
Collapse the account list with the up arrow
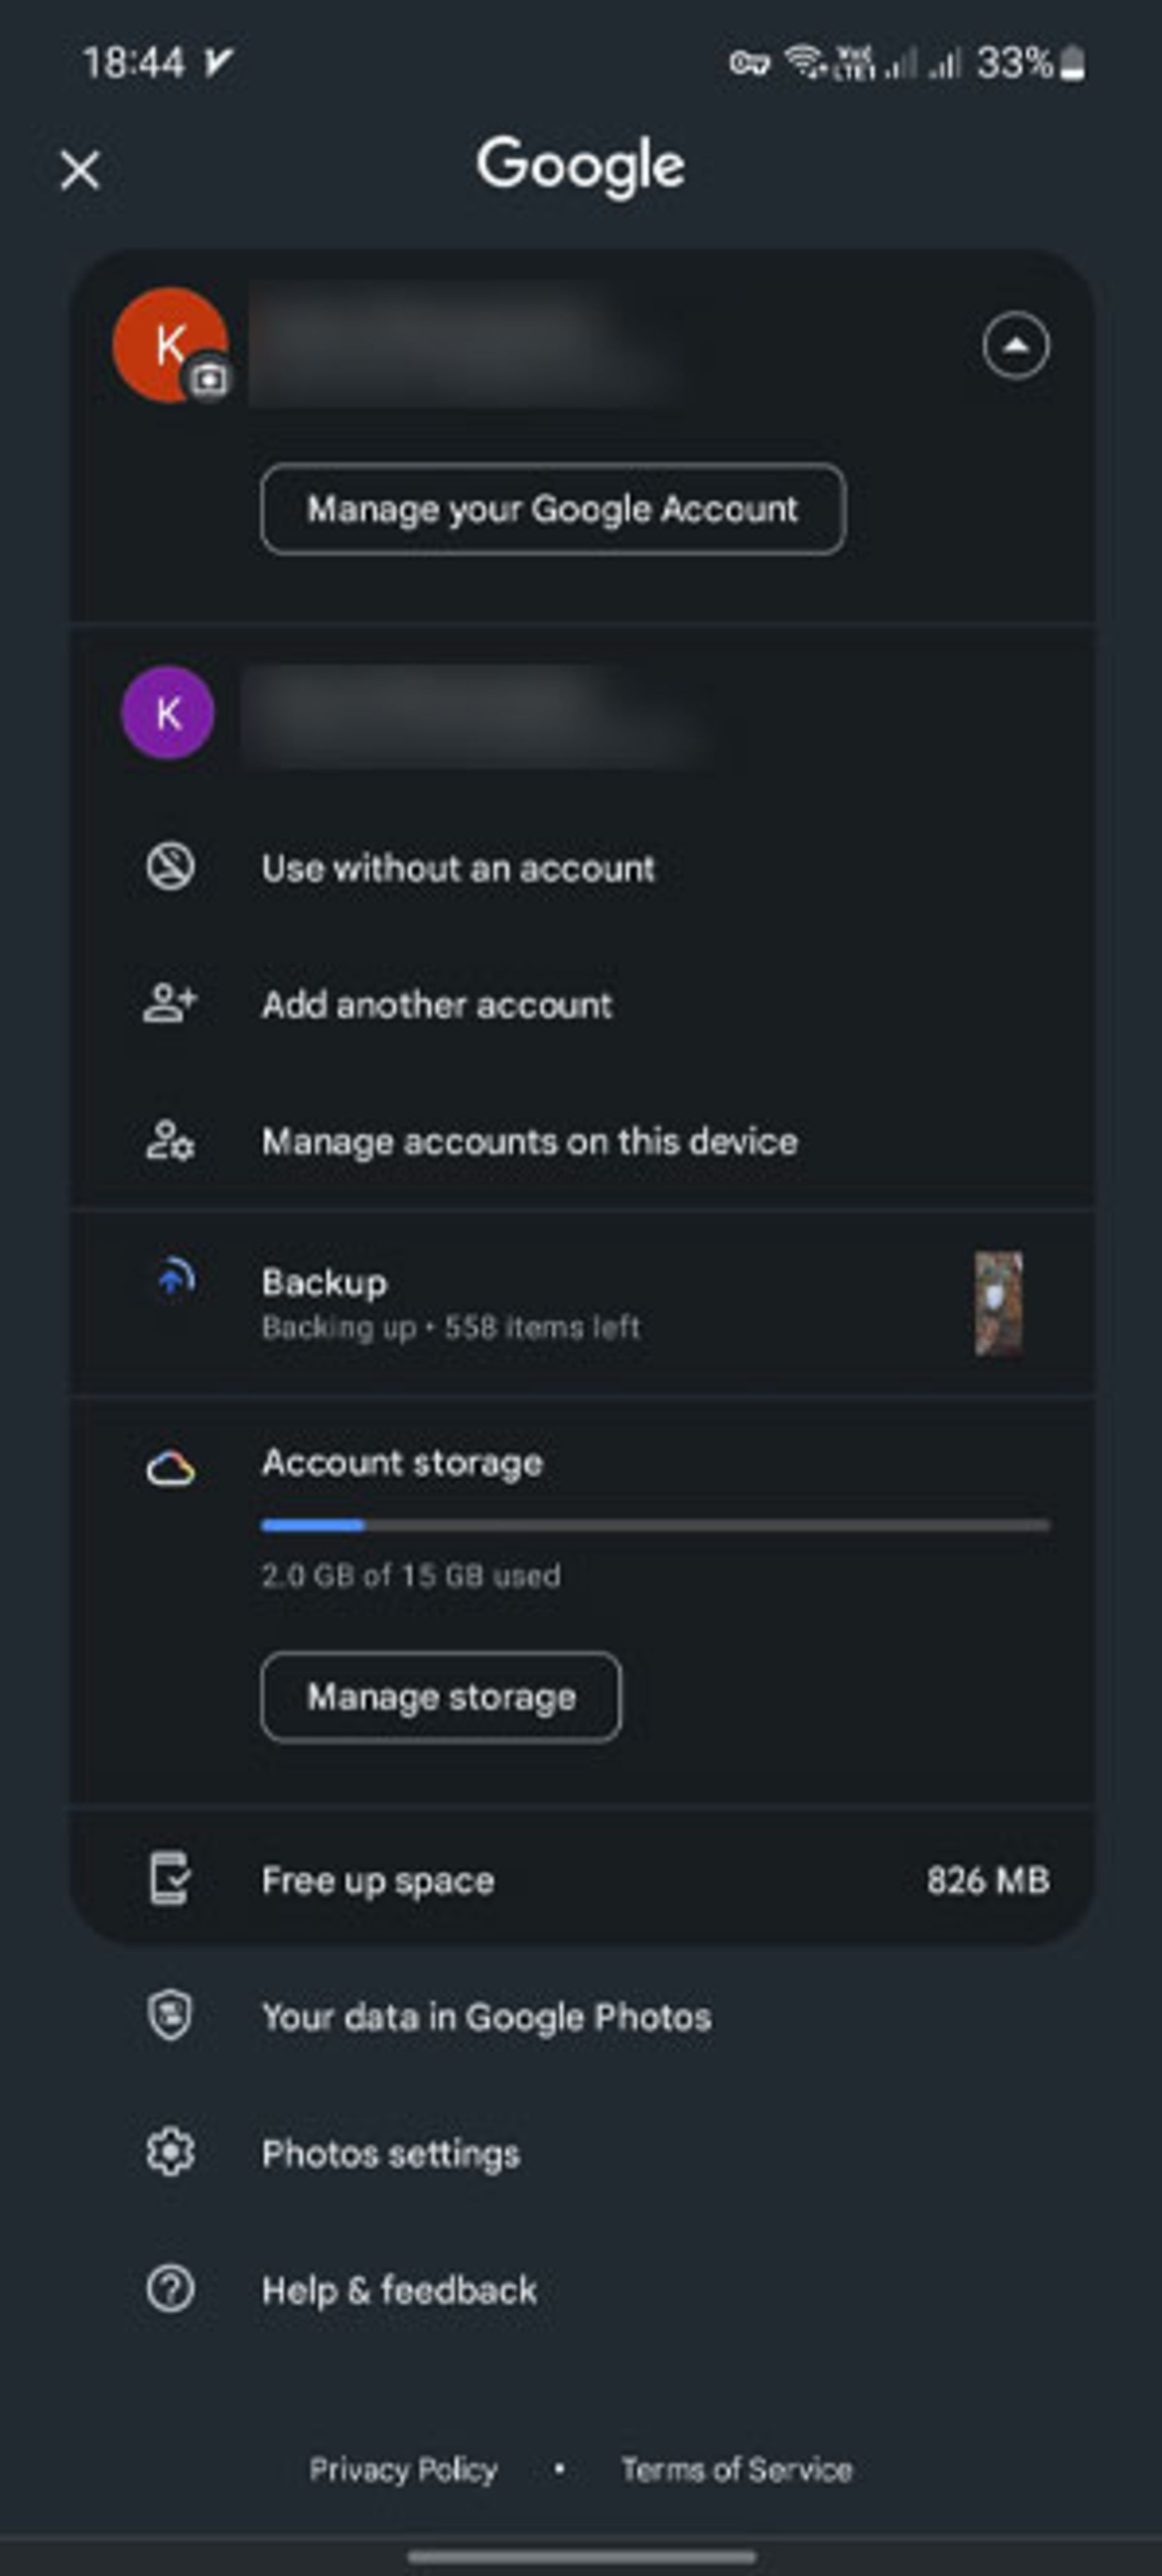pyautogui.click(x=1015, y=346)
